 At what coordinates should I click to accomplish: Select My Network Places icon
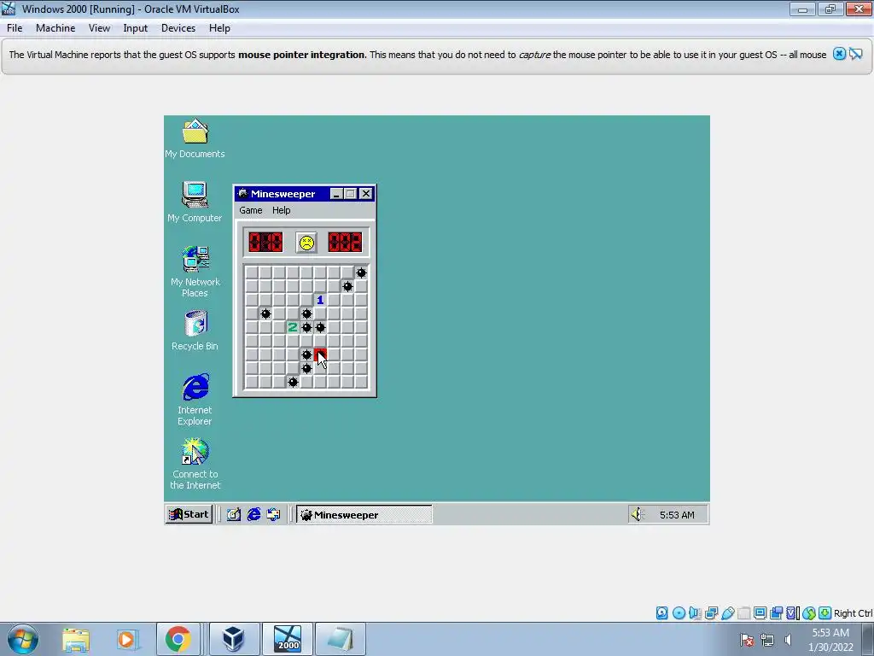pyautogui.click(x=195, y=272)
